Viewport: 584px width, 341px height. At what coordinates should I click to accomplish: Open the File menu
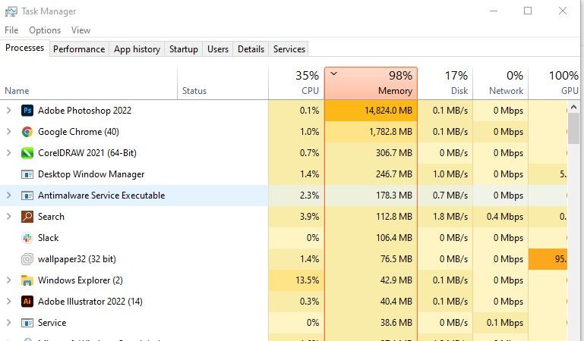point(11,30)
